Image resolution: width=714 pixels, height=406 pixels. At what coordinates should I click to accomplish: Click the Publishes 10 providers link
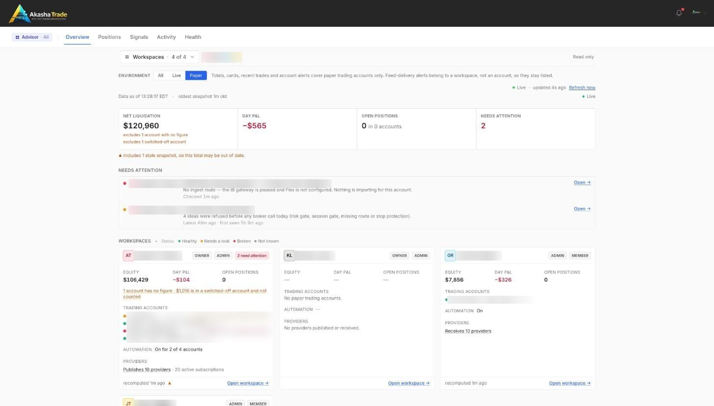pyautogui.click(x=147, y=370)
